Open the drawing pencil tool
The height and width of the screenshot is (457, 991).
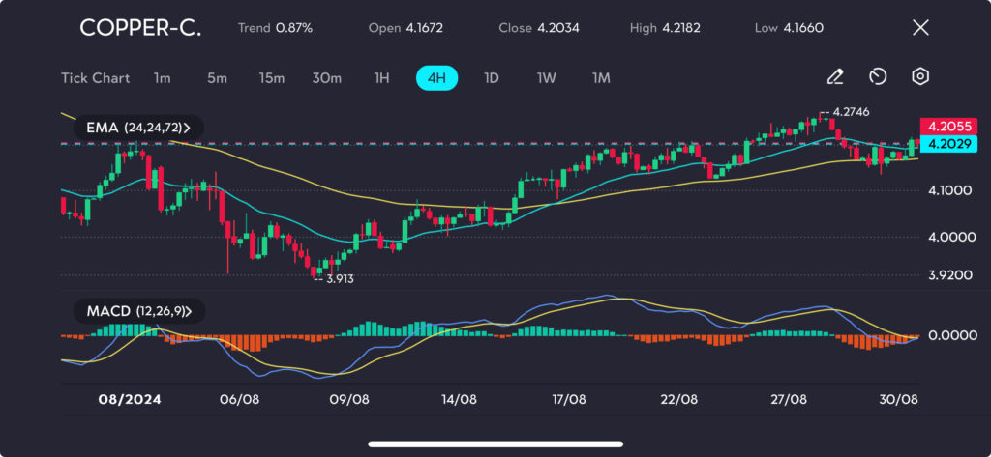tap(835, 77)
